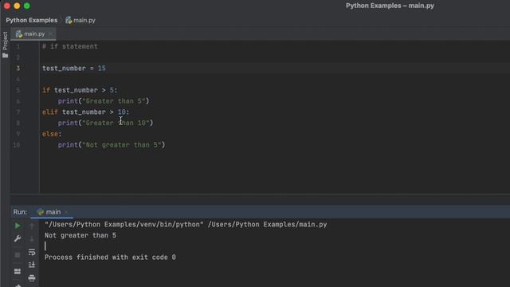510x287 pixels.
Task: Click the up stack trace arrow
Action: point(32,226)
